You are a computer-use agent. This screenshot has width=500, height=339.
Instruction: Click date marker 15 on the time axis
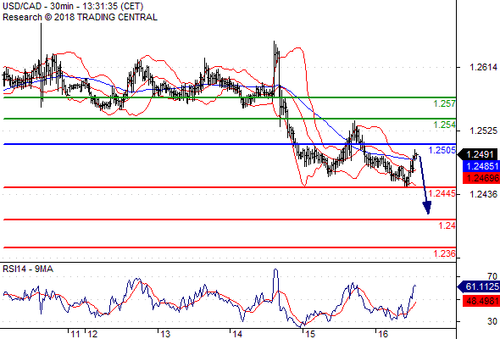[x=309, y=334]
